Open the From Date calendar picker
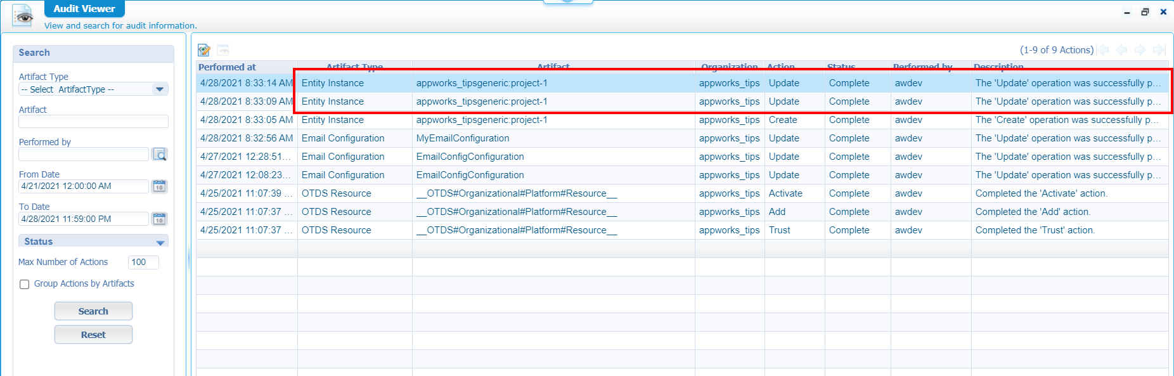This screenshot has height=376, width=1174. click(x=160, y=186)
